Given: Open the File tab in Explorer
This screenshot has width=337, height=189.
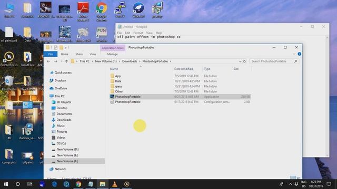Looking at the screenshot, I should tap(51, 54).
